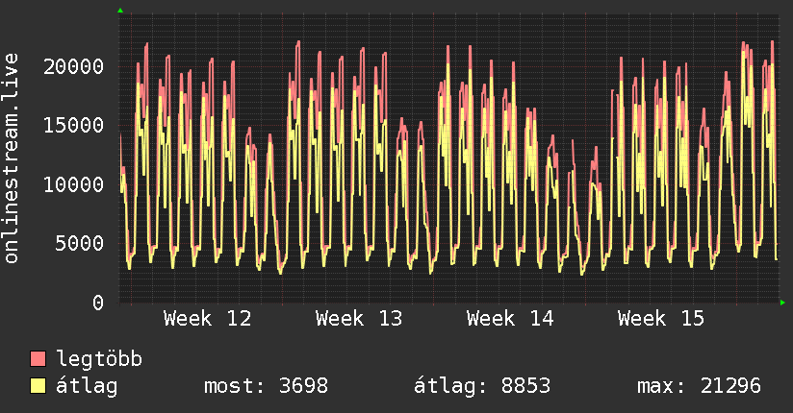Image resolution: width=793 pixels, height=413 pixels.
Task: Click the 15000 y-axis label
Action: click(73, 125)
